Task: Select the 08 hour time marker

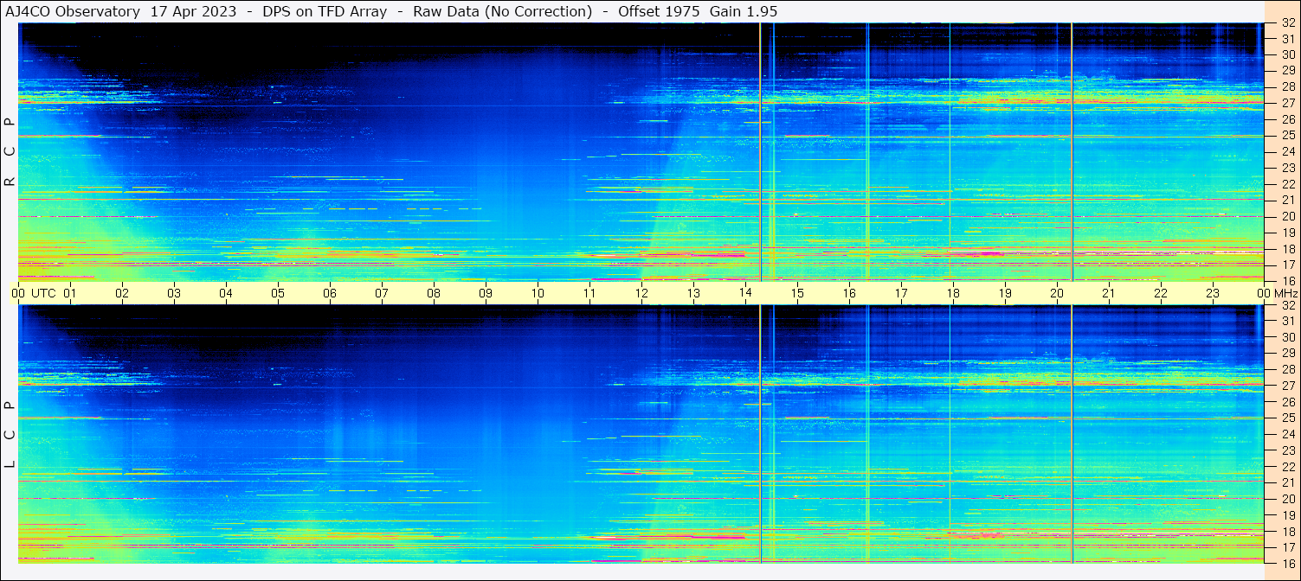Action: coord(434,293)
